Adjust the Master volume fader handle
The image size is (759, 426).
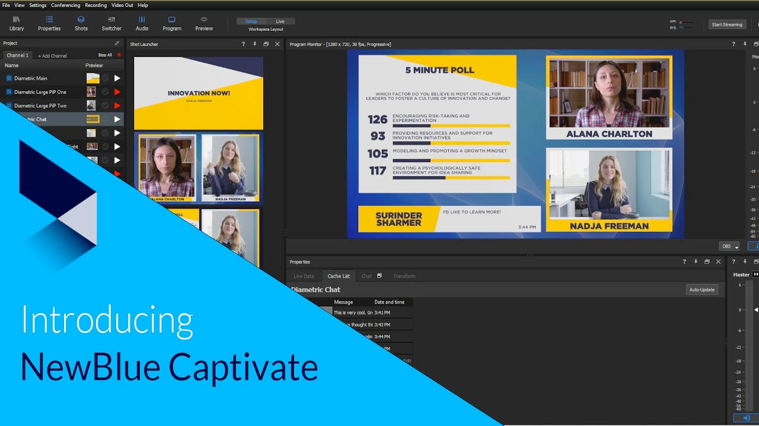click(x=756, y=309)
